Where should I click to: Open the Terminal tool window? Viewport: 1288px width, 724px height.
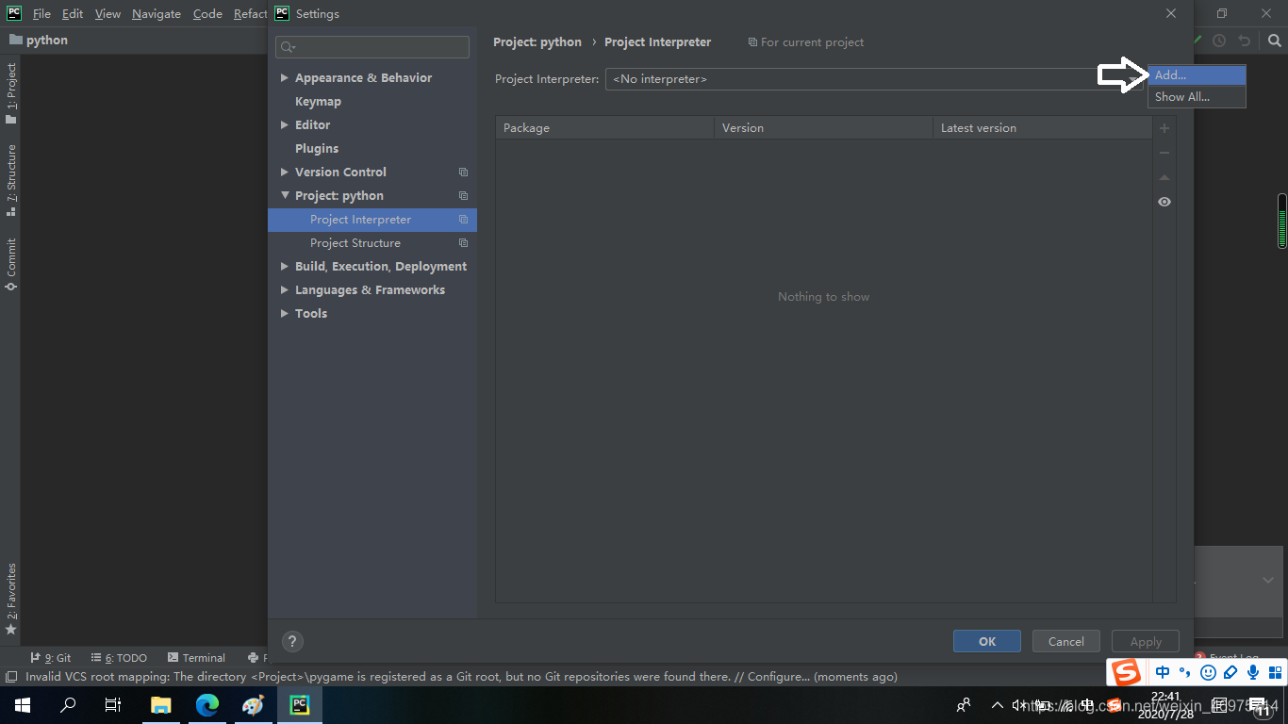point(196,658)
